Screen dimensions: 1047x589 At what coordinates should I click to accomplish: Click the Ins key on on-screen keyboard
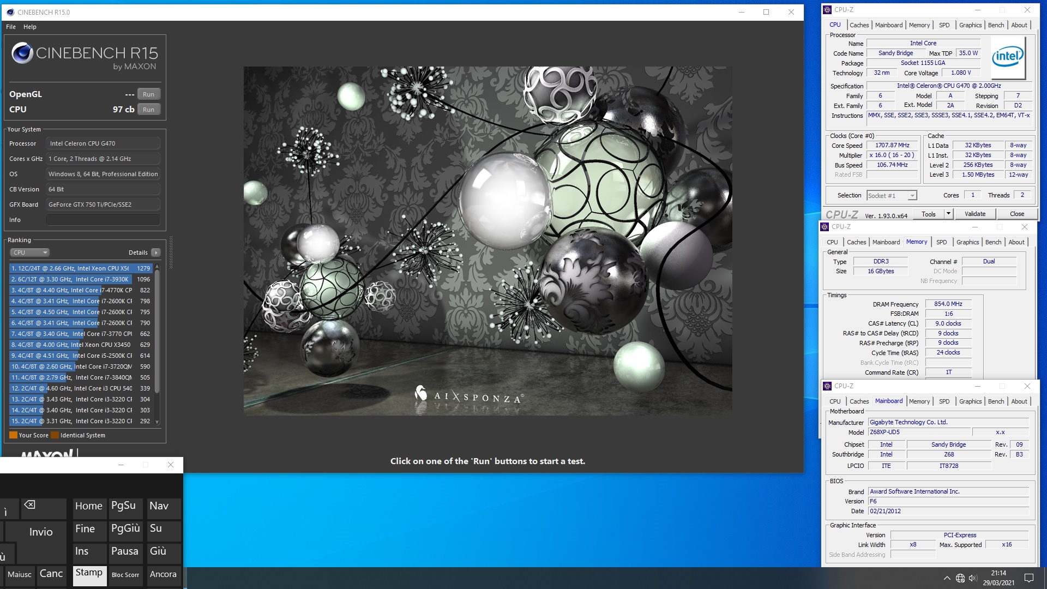[89, 553]
